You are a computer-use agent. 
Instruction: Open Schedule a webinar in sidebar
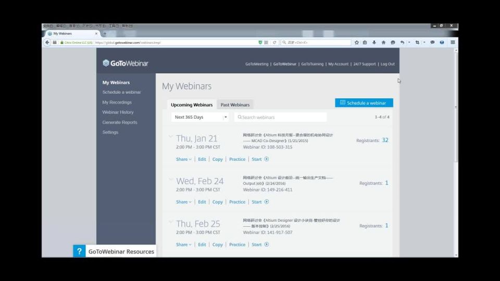click(121, 92)
